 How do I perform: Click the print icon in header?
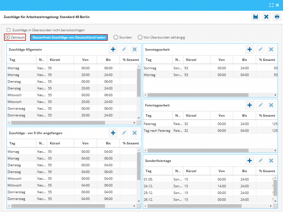coord(277,17)
